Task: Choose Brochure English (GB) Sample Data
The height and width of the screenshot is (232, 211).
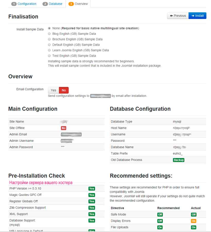Action: [49, 39]
